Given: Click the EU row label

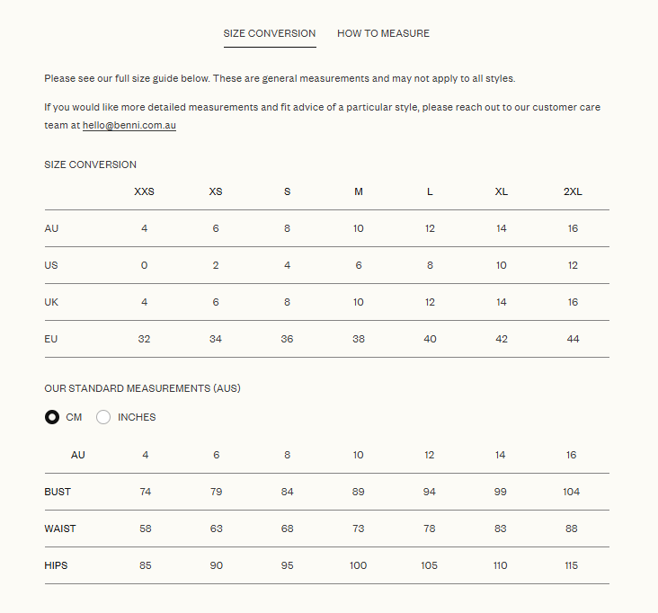Looking at the screenshot, I should click(x=50, y=339).
